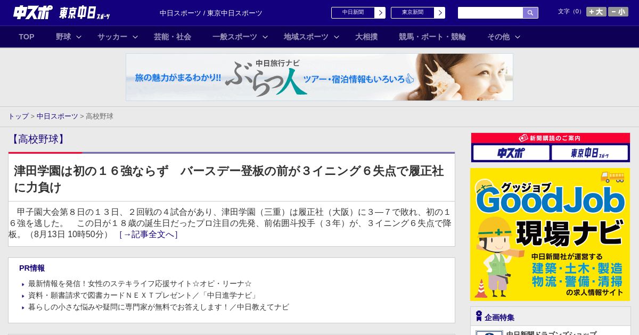
Task: Focus the header search input field
Action: click(490, 13)
